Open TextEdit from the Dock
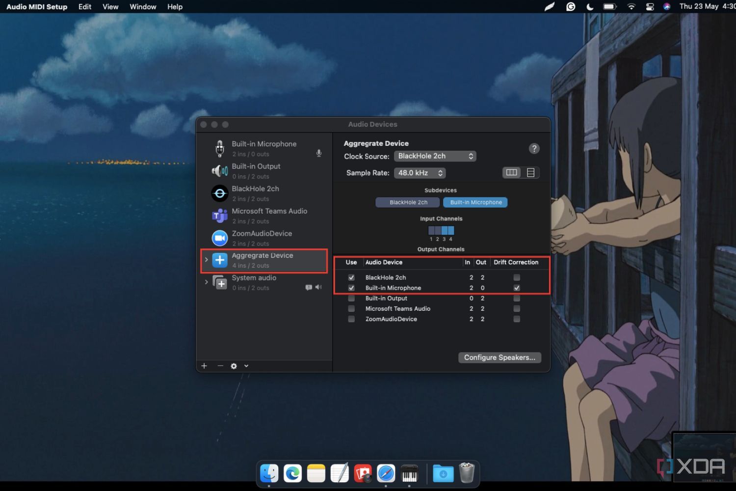Image resolution: width=736 pixels, height=491 pixels. (x=340, y=474)
